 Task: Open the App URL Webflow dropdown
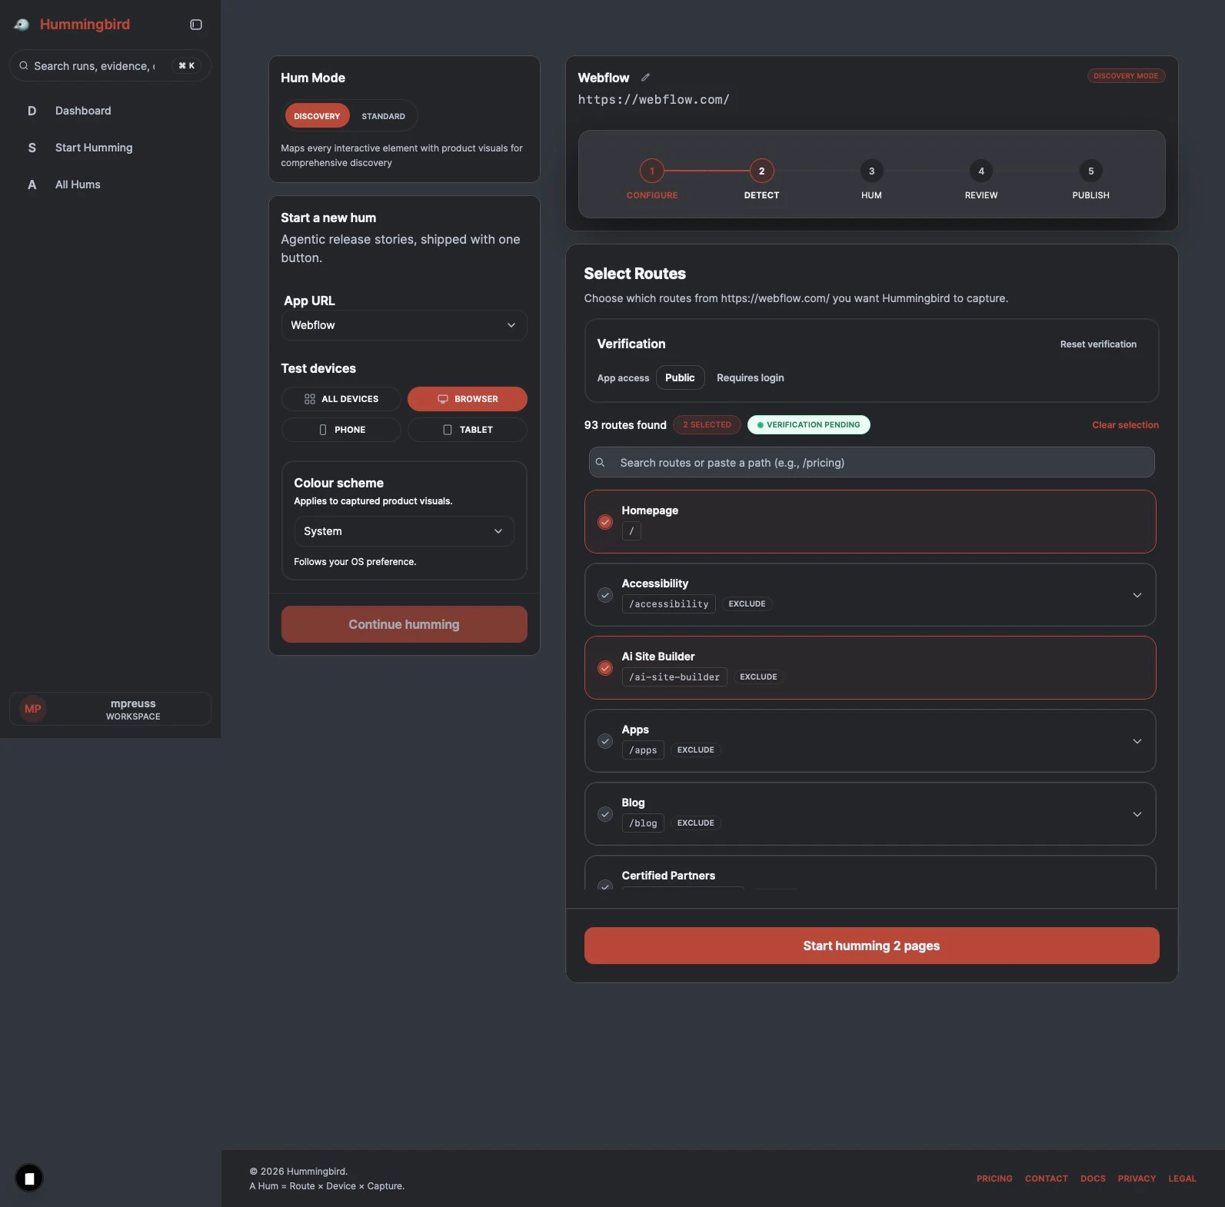(404, 325)
